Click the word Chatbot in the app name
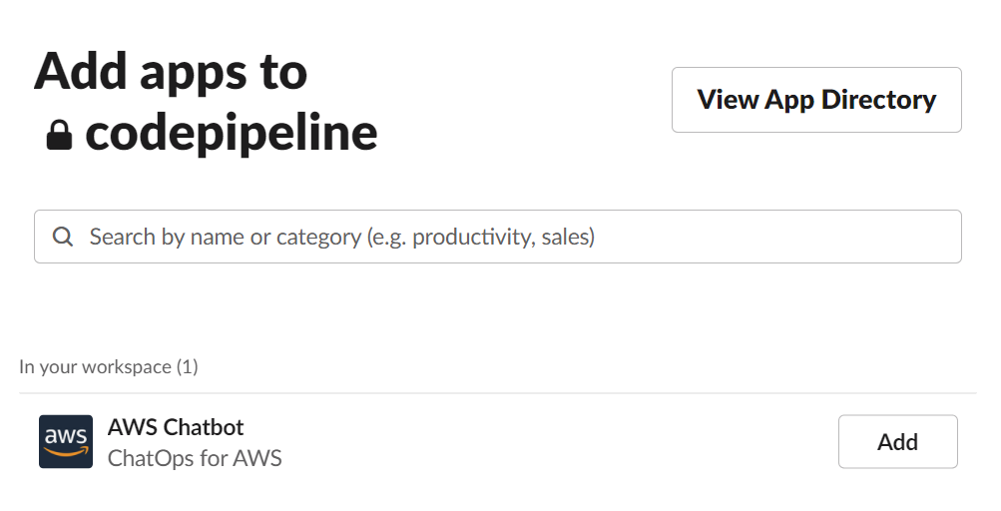 coord(204,427)
